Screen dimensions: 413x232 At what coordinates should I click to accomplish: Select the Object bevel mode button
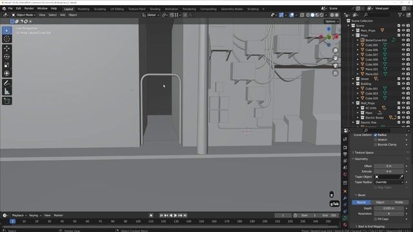(x=380, y=202)
